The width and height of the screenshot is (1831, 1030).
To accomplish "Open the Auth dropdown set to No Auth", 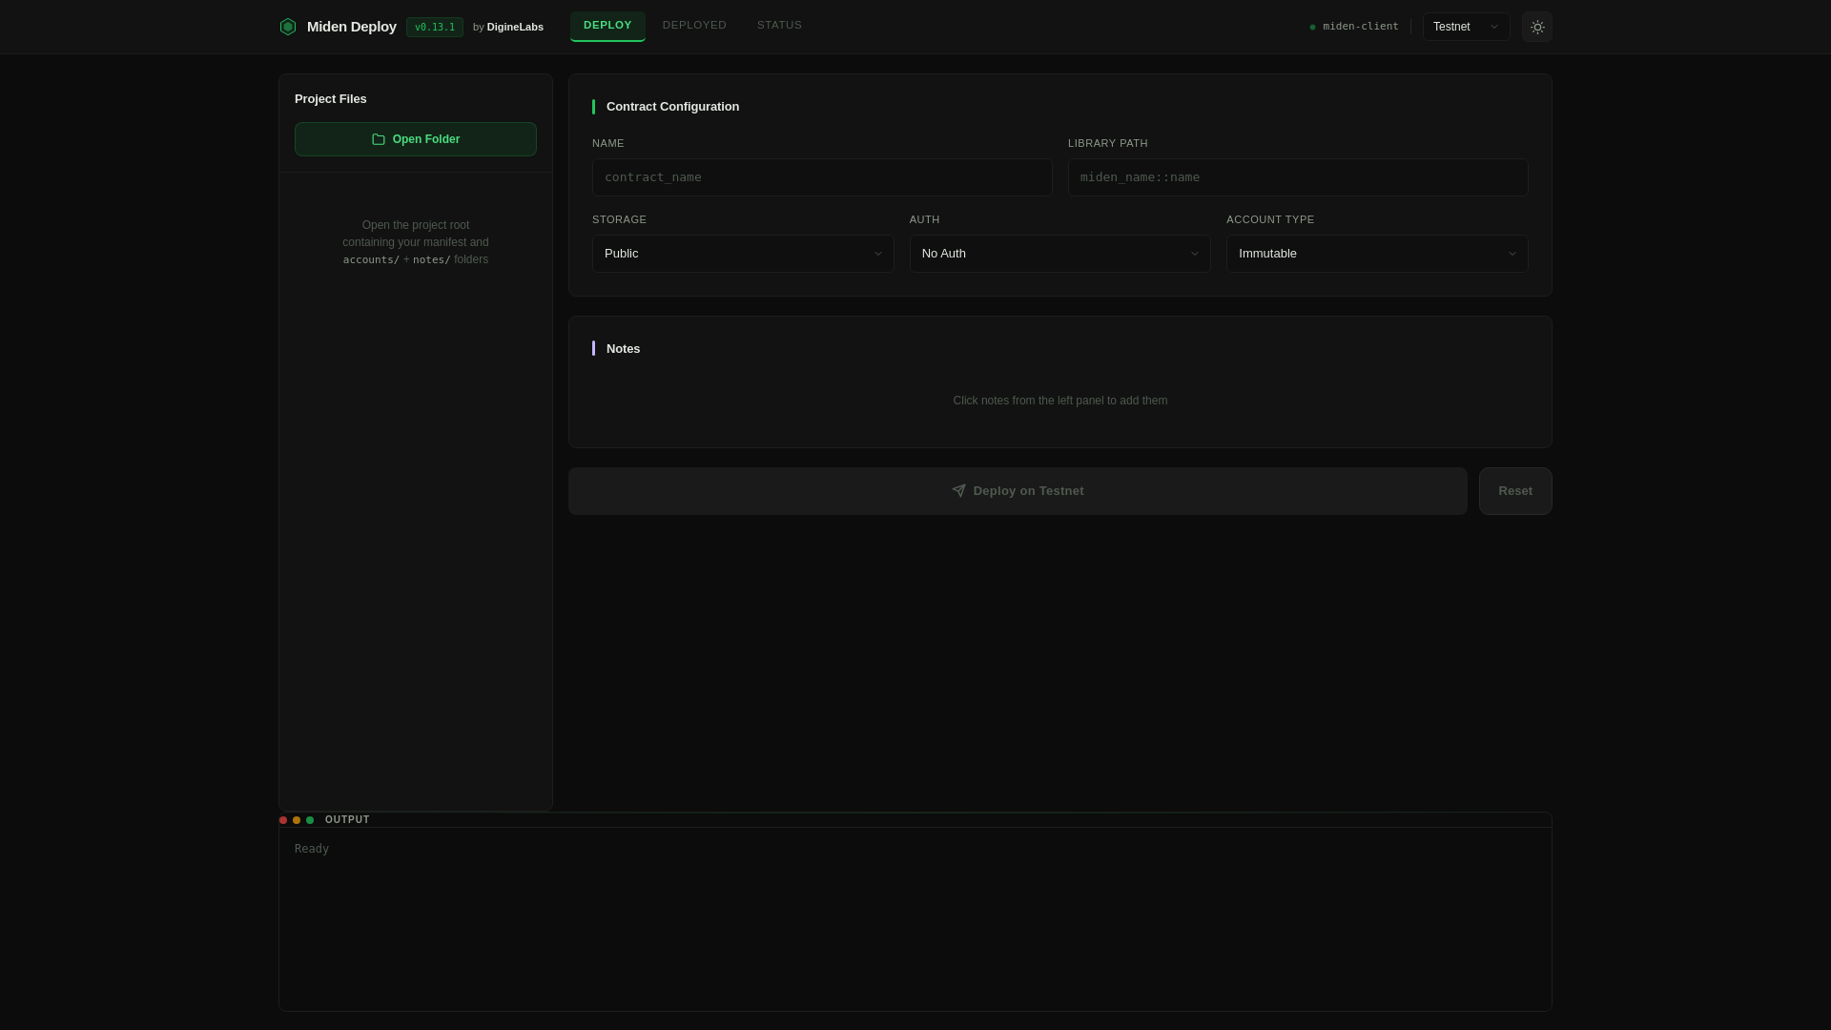I will pyautogui.click(x=1060, y=254).
